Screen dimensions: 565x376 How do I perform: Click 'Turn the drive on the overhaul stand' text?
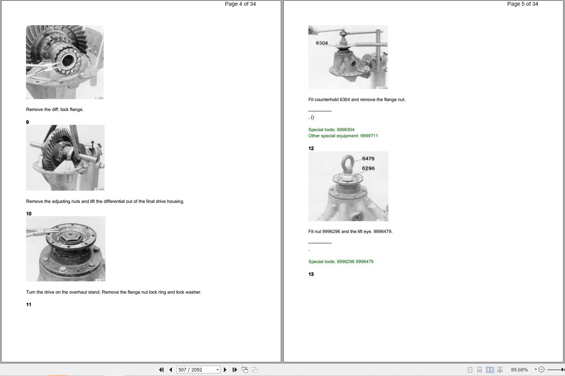[x=113, y=292]
